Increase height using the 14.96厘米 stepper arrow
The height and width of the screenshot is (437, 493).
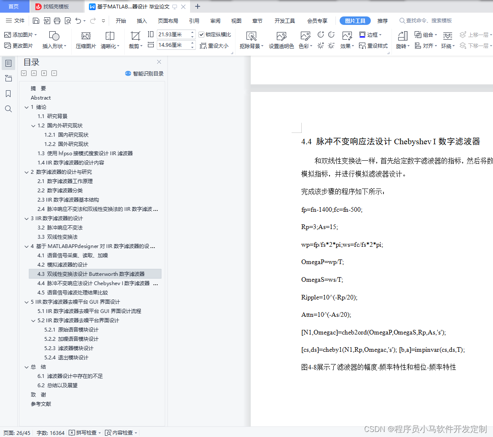pos(193,43)
